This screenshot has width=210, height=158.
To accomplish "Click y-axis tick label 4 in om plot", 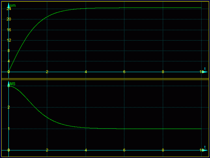I will [9, 61].
